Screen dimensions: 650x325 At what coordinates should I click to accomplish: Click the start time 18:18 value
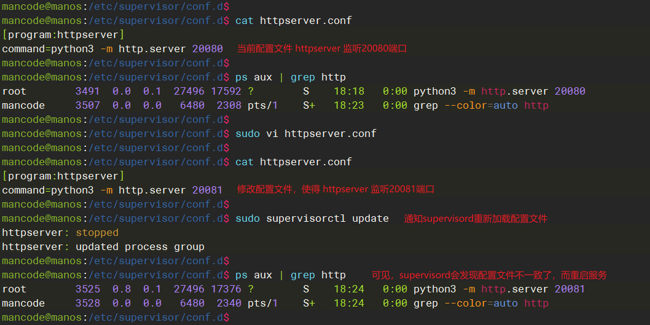click(x=349, y=91)
